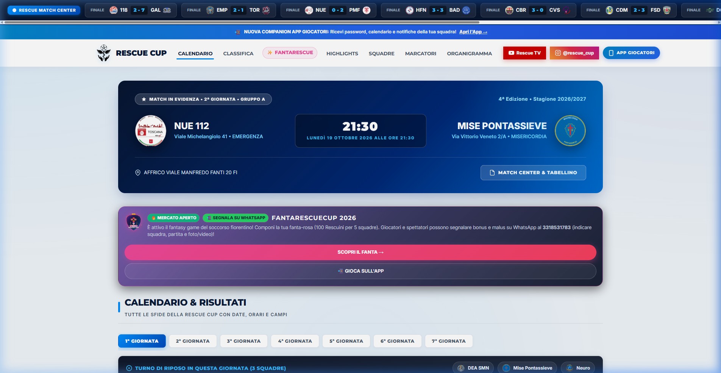Open the Classifica menu item

pyautogui.click(x=238, y=53)
